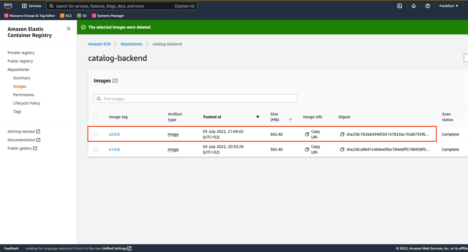Screen dimensions: 468x252
Task: Open the repository Summary page
Action: [21, 78]
